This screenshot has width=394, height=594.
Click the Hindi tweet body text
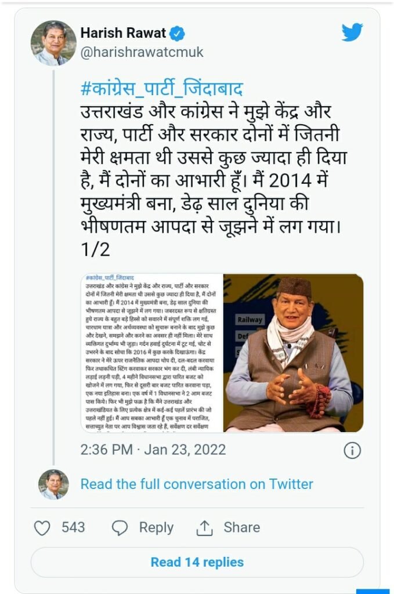(x=214, y=180)
